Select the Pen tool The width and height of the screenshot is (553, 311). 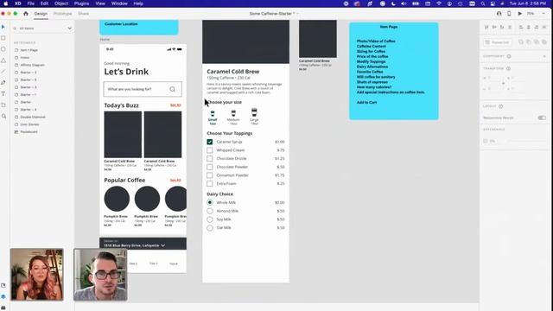(3, 83)
